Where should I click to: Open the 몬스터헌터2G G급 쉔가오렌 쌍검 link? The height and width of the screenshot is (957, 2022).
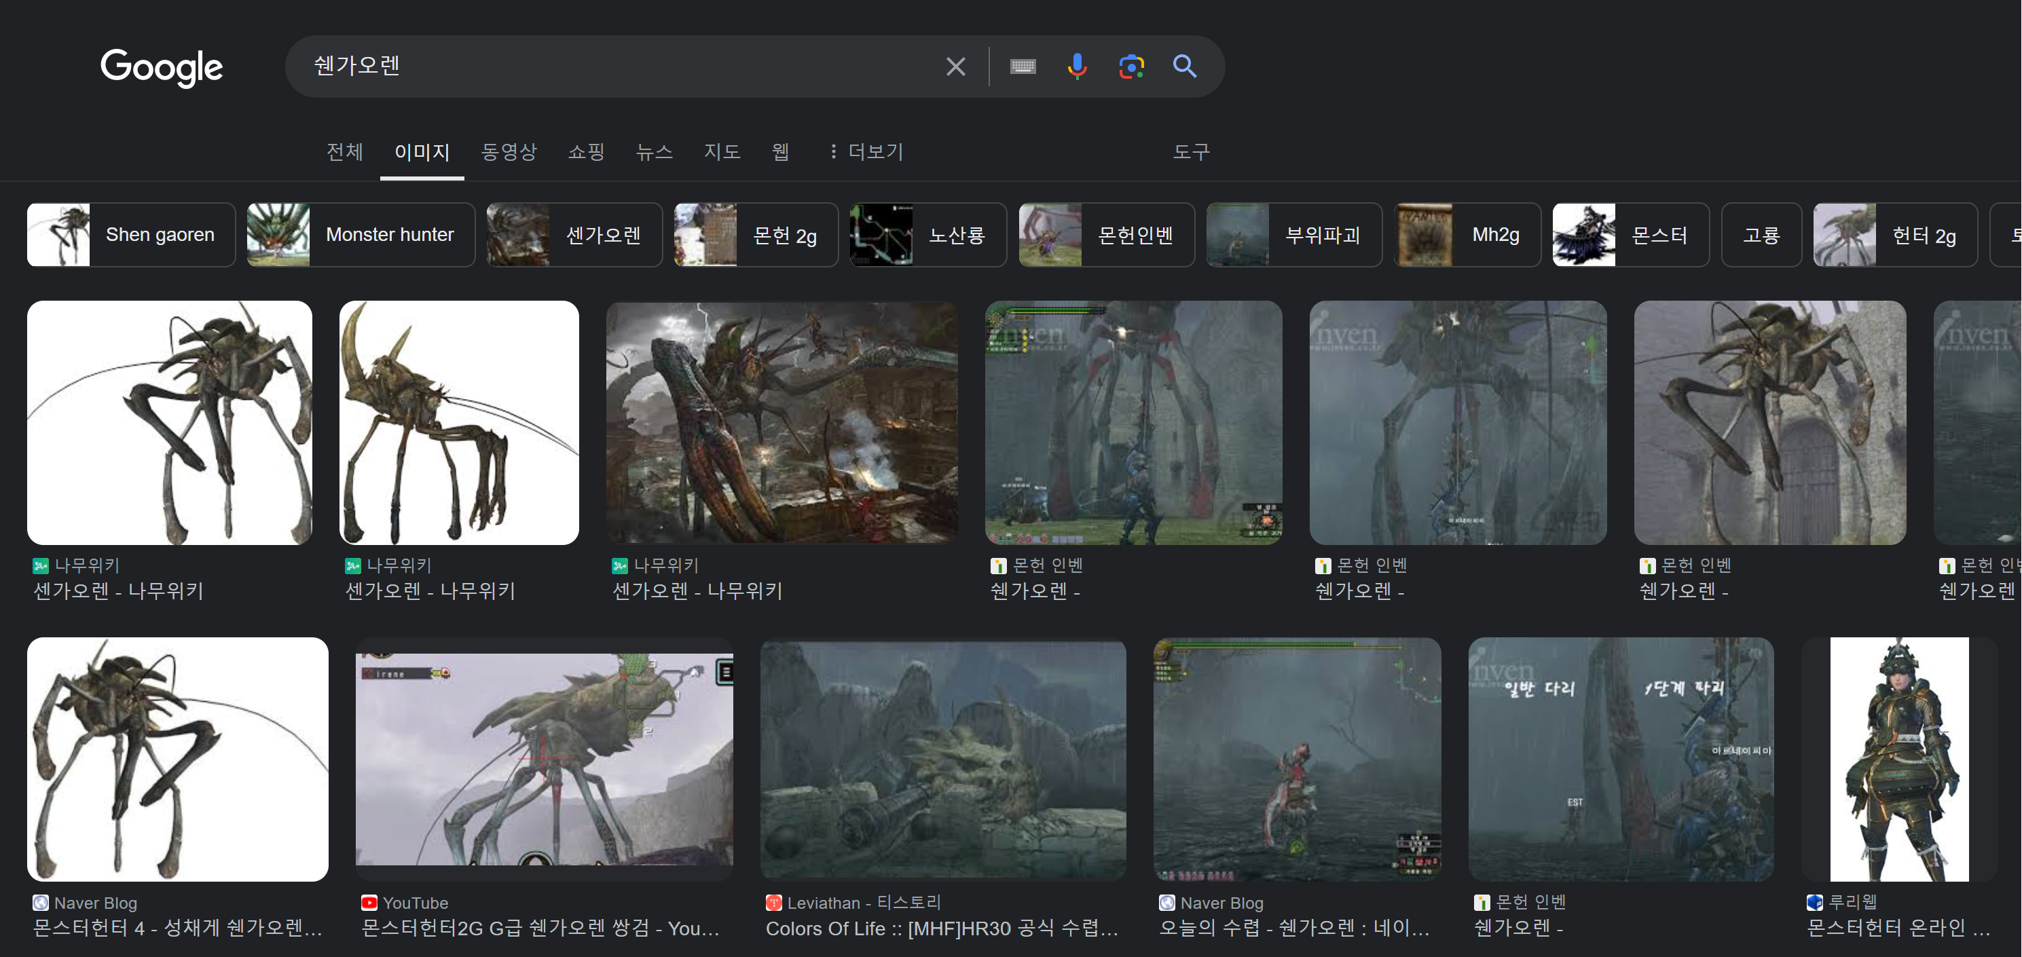541,928
